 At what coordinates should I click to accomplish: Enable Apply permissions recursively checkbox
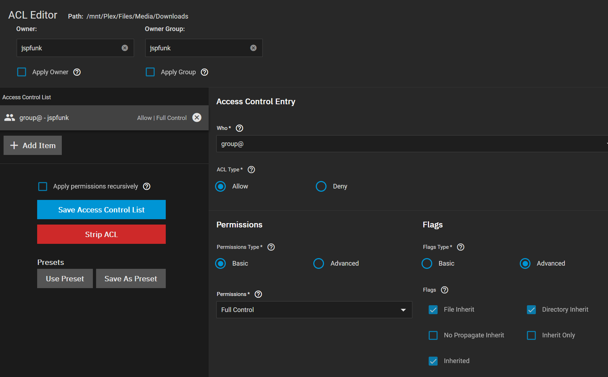click(x=43, y=186)
